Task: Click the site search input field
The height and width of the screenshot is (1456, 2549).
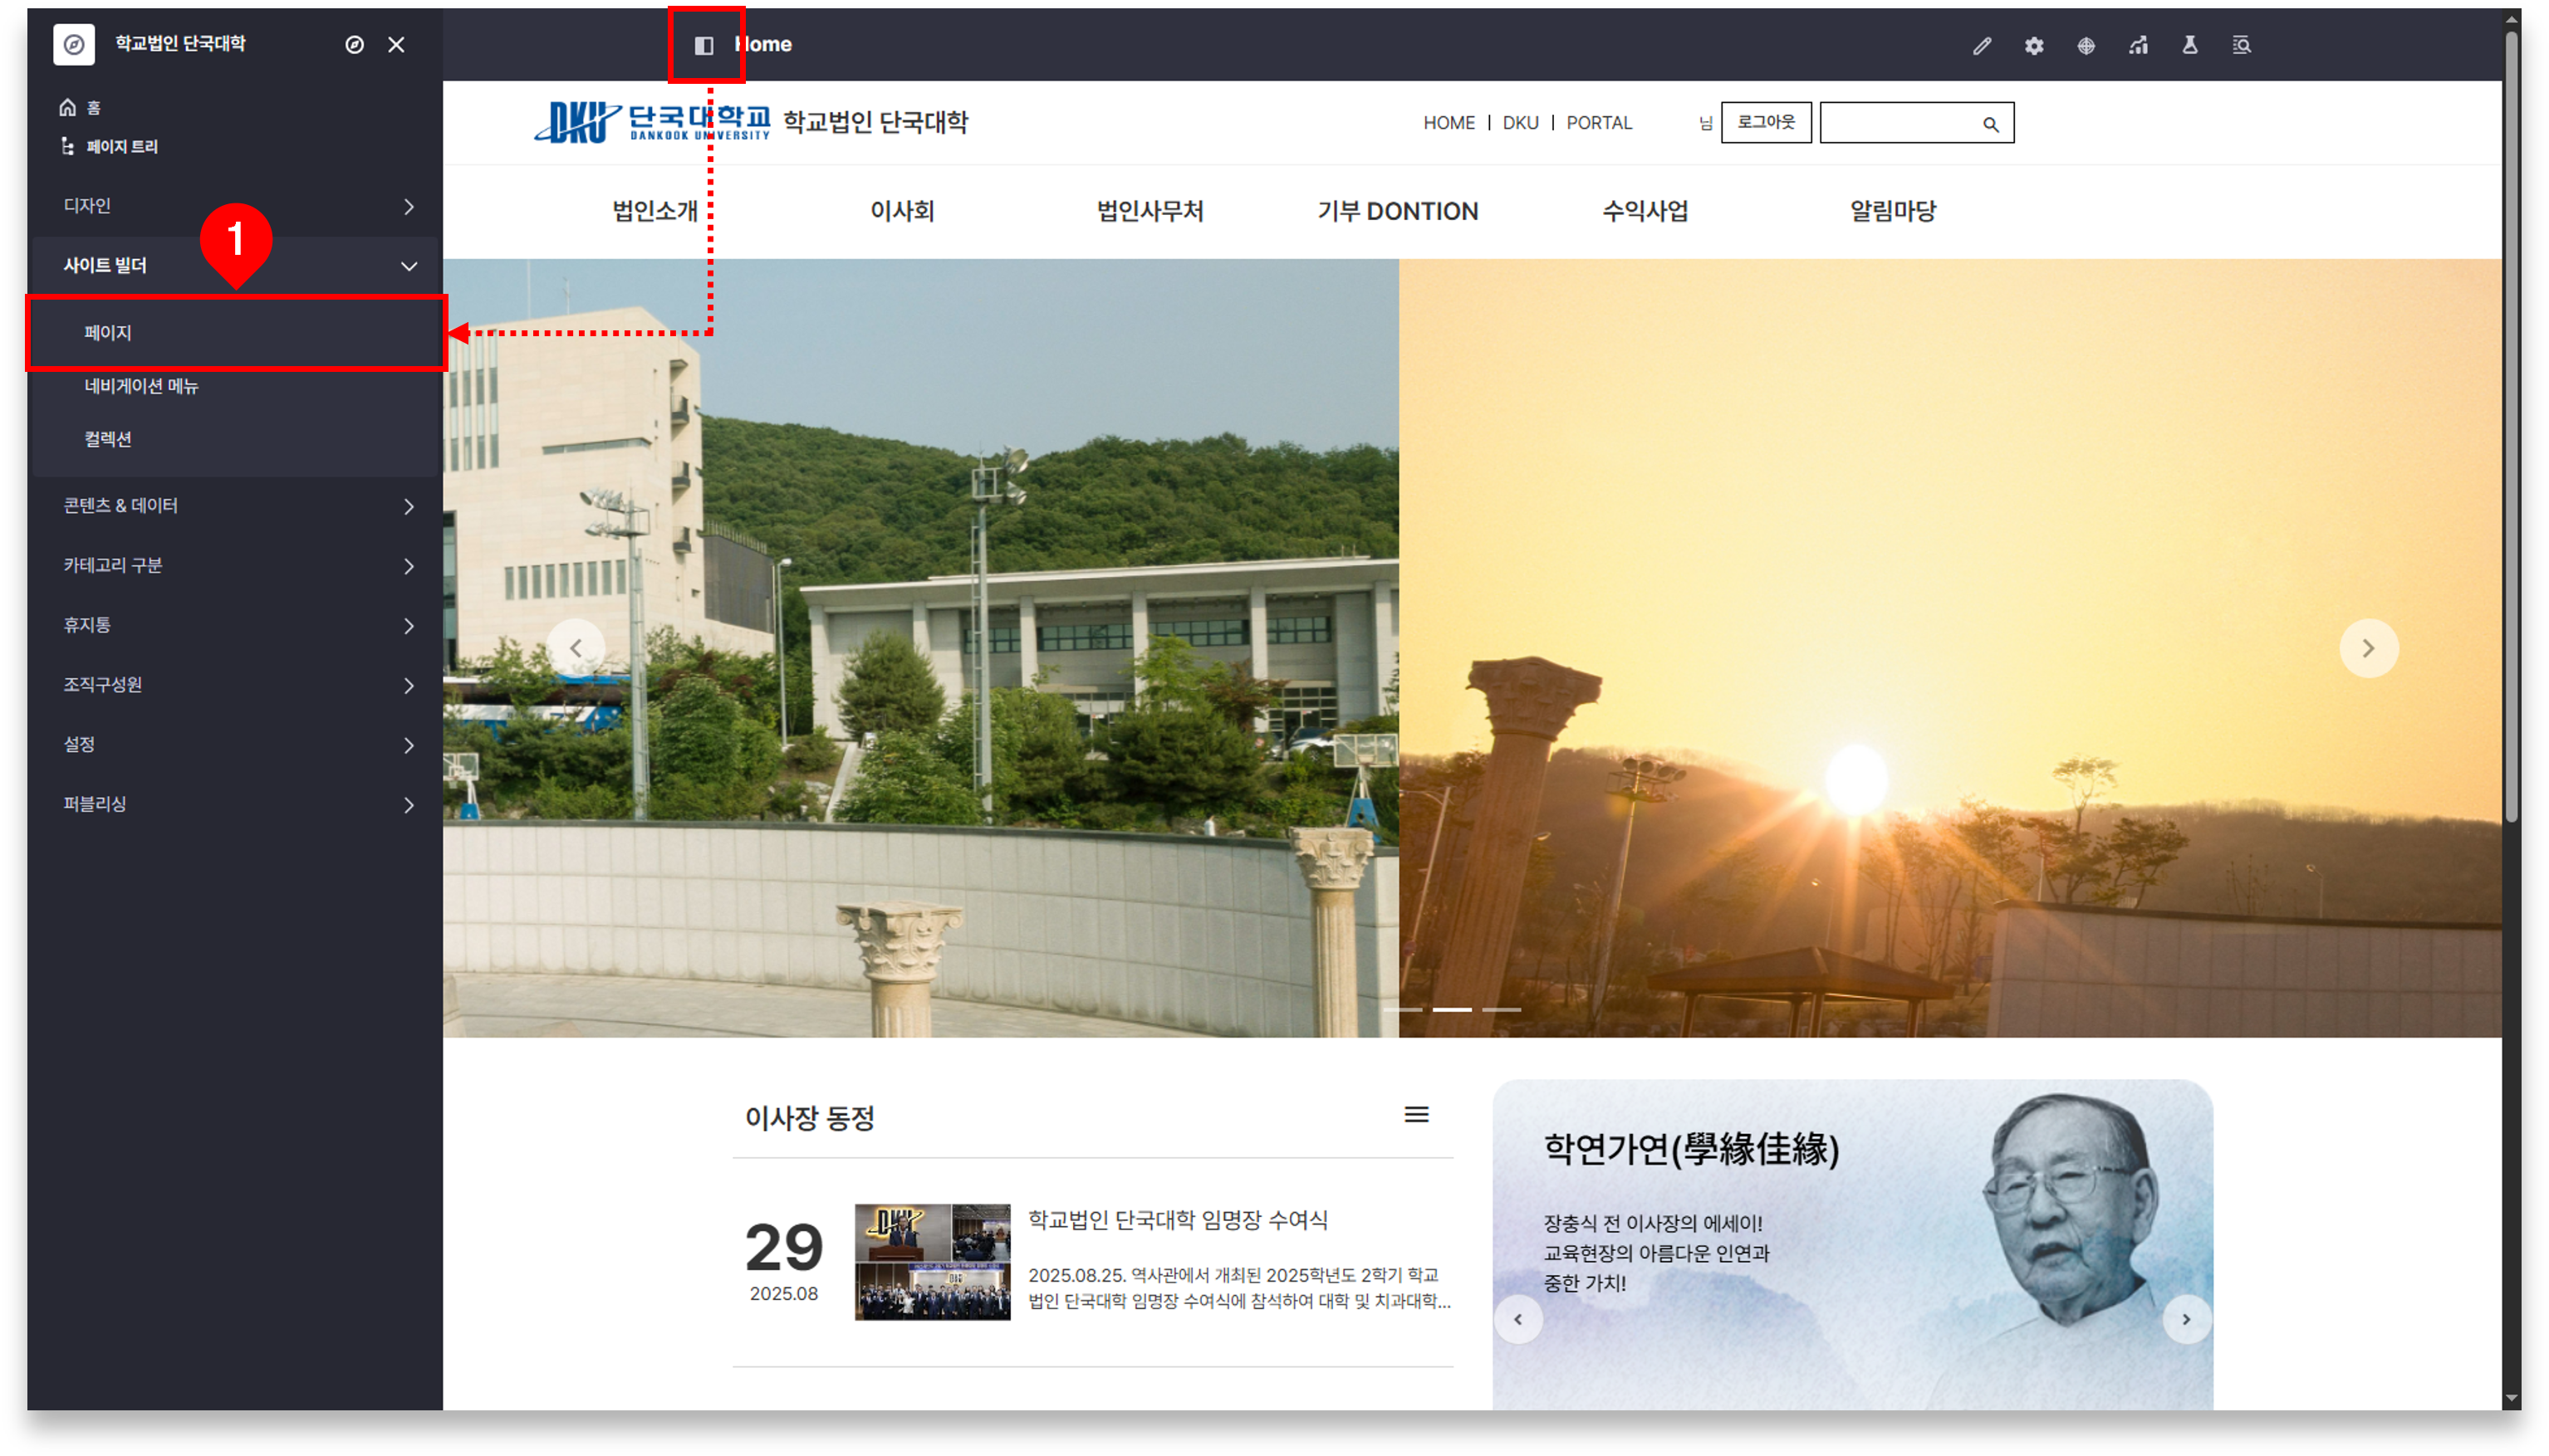Action: [1899, 123]
